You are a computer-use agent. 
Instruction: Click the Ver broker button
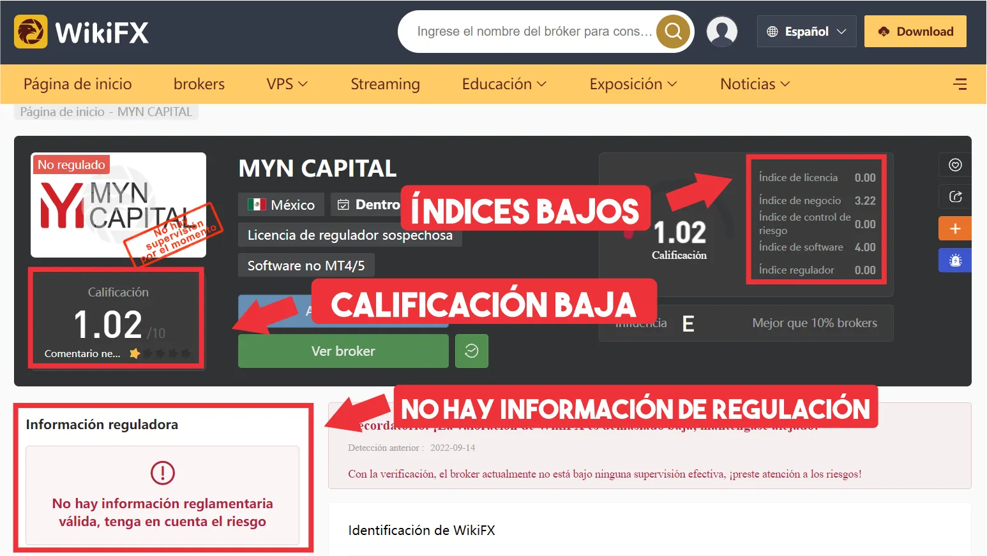pyautogui.click(x=343, y=351)
